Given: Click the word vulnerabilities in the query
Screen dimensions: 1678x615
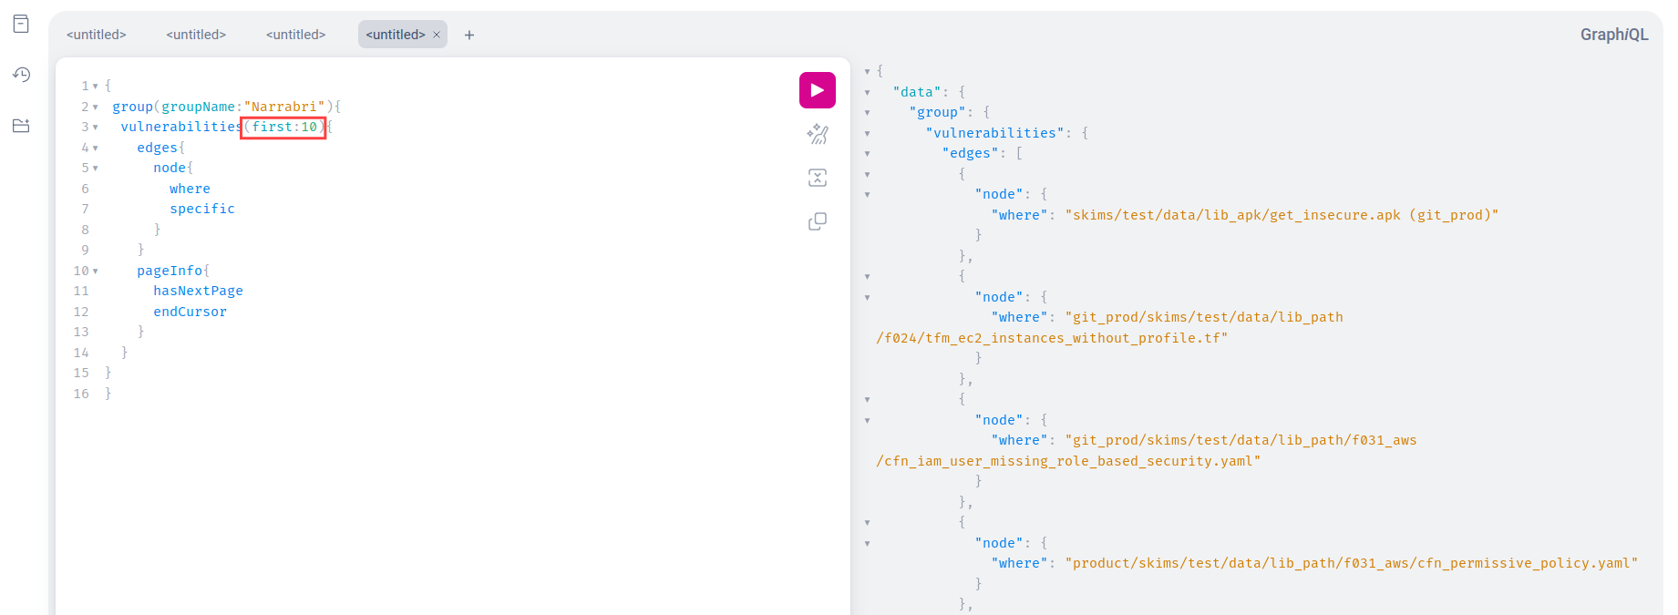Looking at the screenshot, I should tap(181, 127).
